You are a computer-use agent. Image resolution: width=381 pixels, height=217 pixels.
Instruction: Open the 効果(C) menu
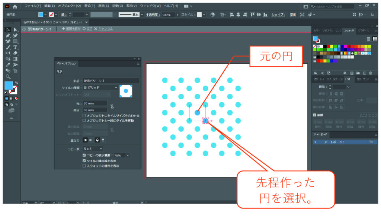[117, 6]
